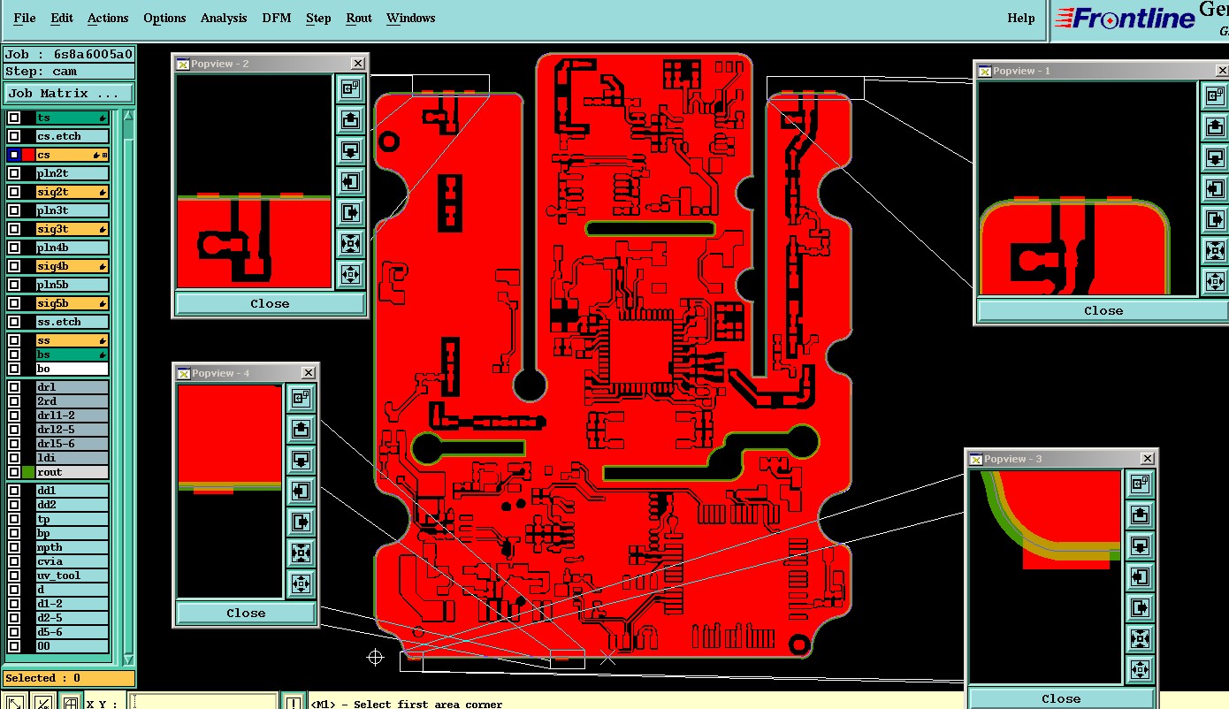
Task: Click top sync-view icon in Popview - 3
Action: pyautogui.click(x=1140, y=484)
